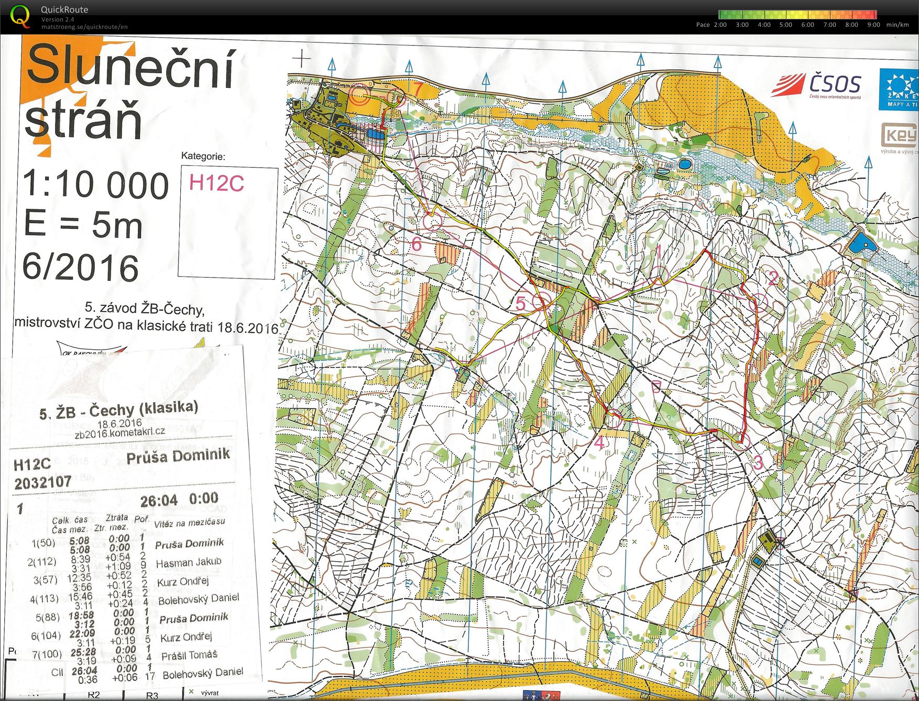Click the 5. ŽB - Čechy (klasika) heading
Image resolution: width=919 pixels, height=701 pixels.
(119, 410)
